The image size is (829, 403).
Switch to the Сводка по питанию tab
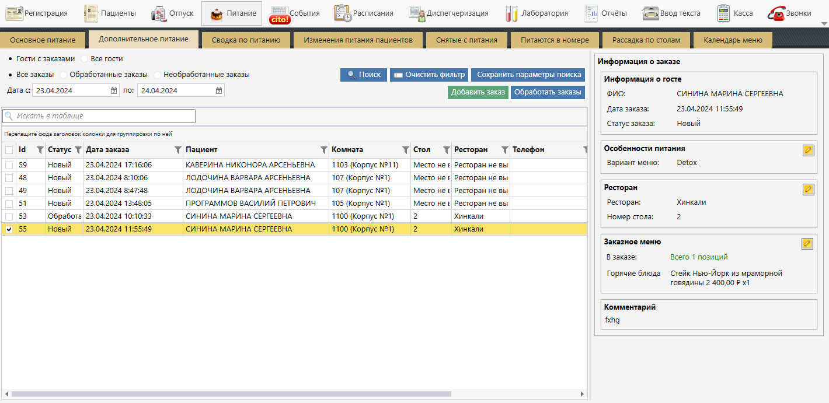(x=246, y=40)
